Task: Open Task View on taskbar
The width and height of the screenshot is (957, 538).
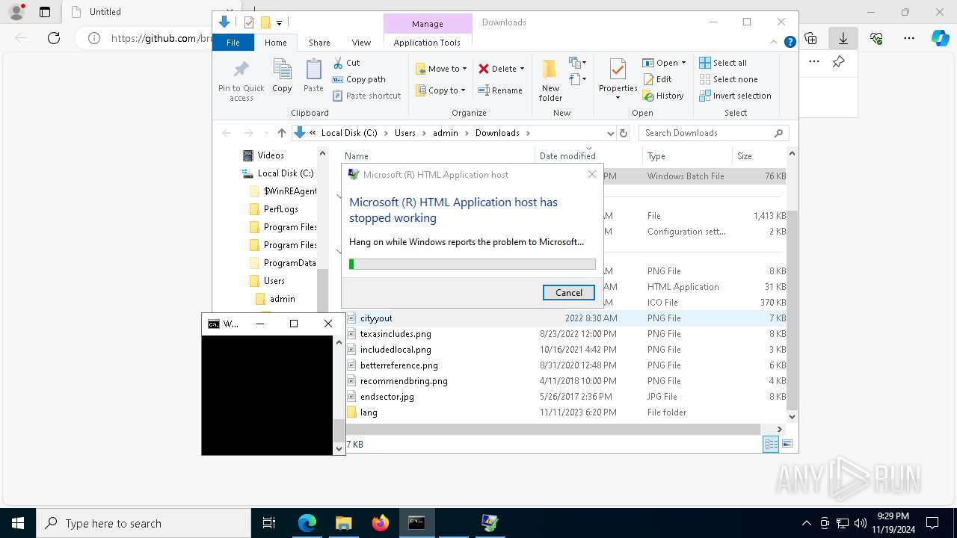Action: [269, 523]
